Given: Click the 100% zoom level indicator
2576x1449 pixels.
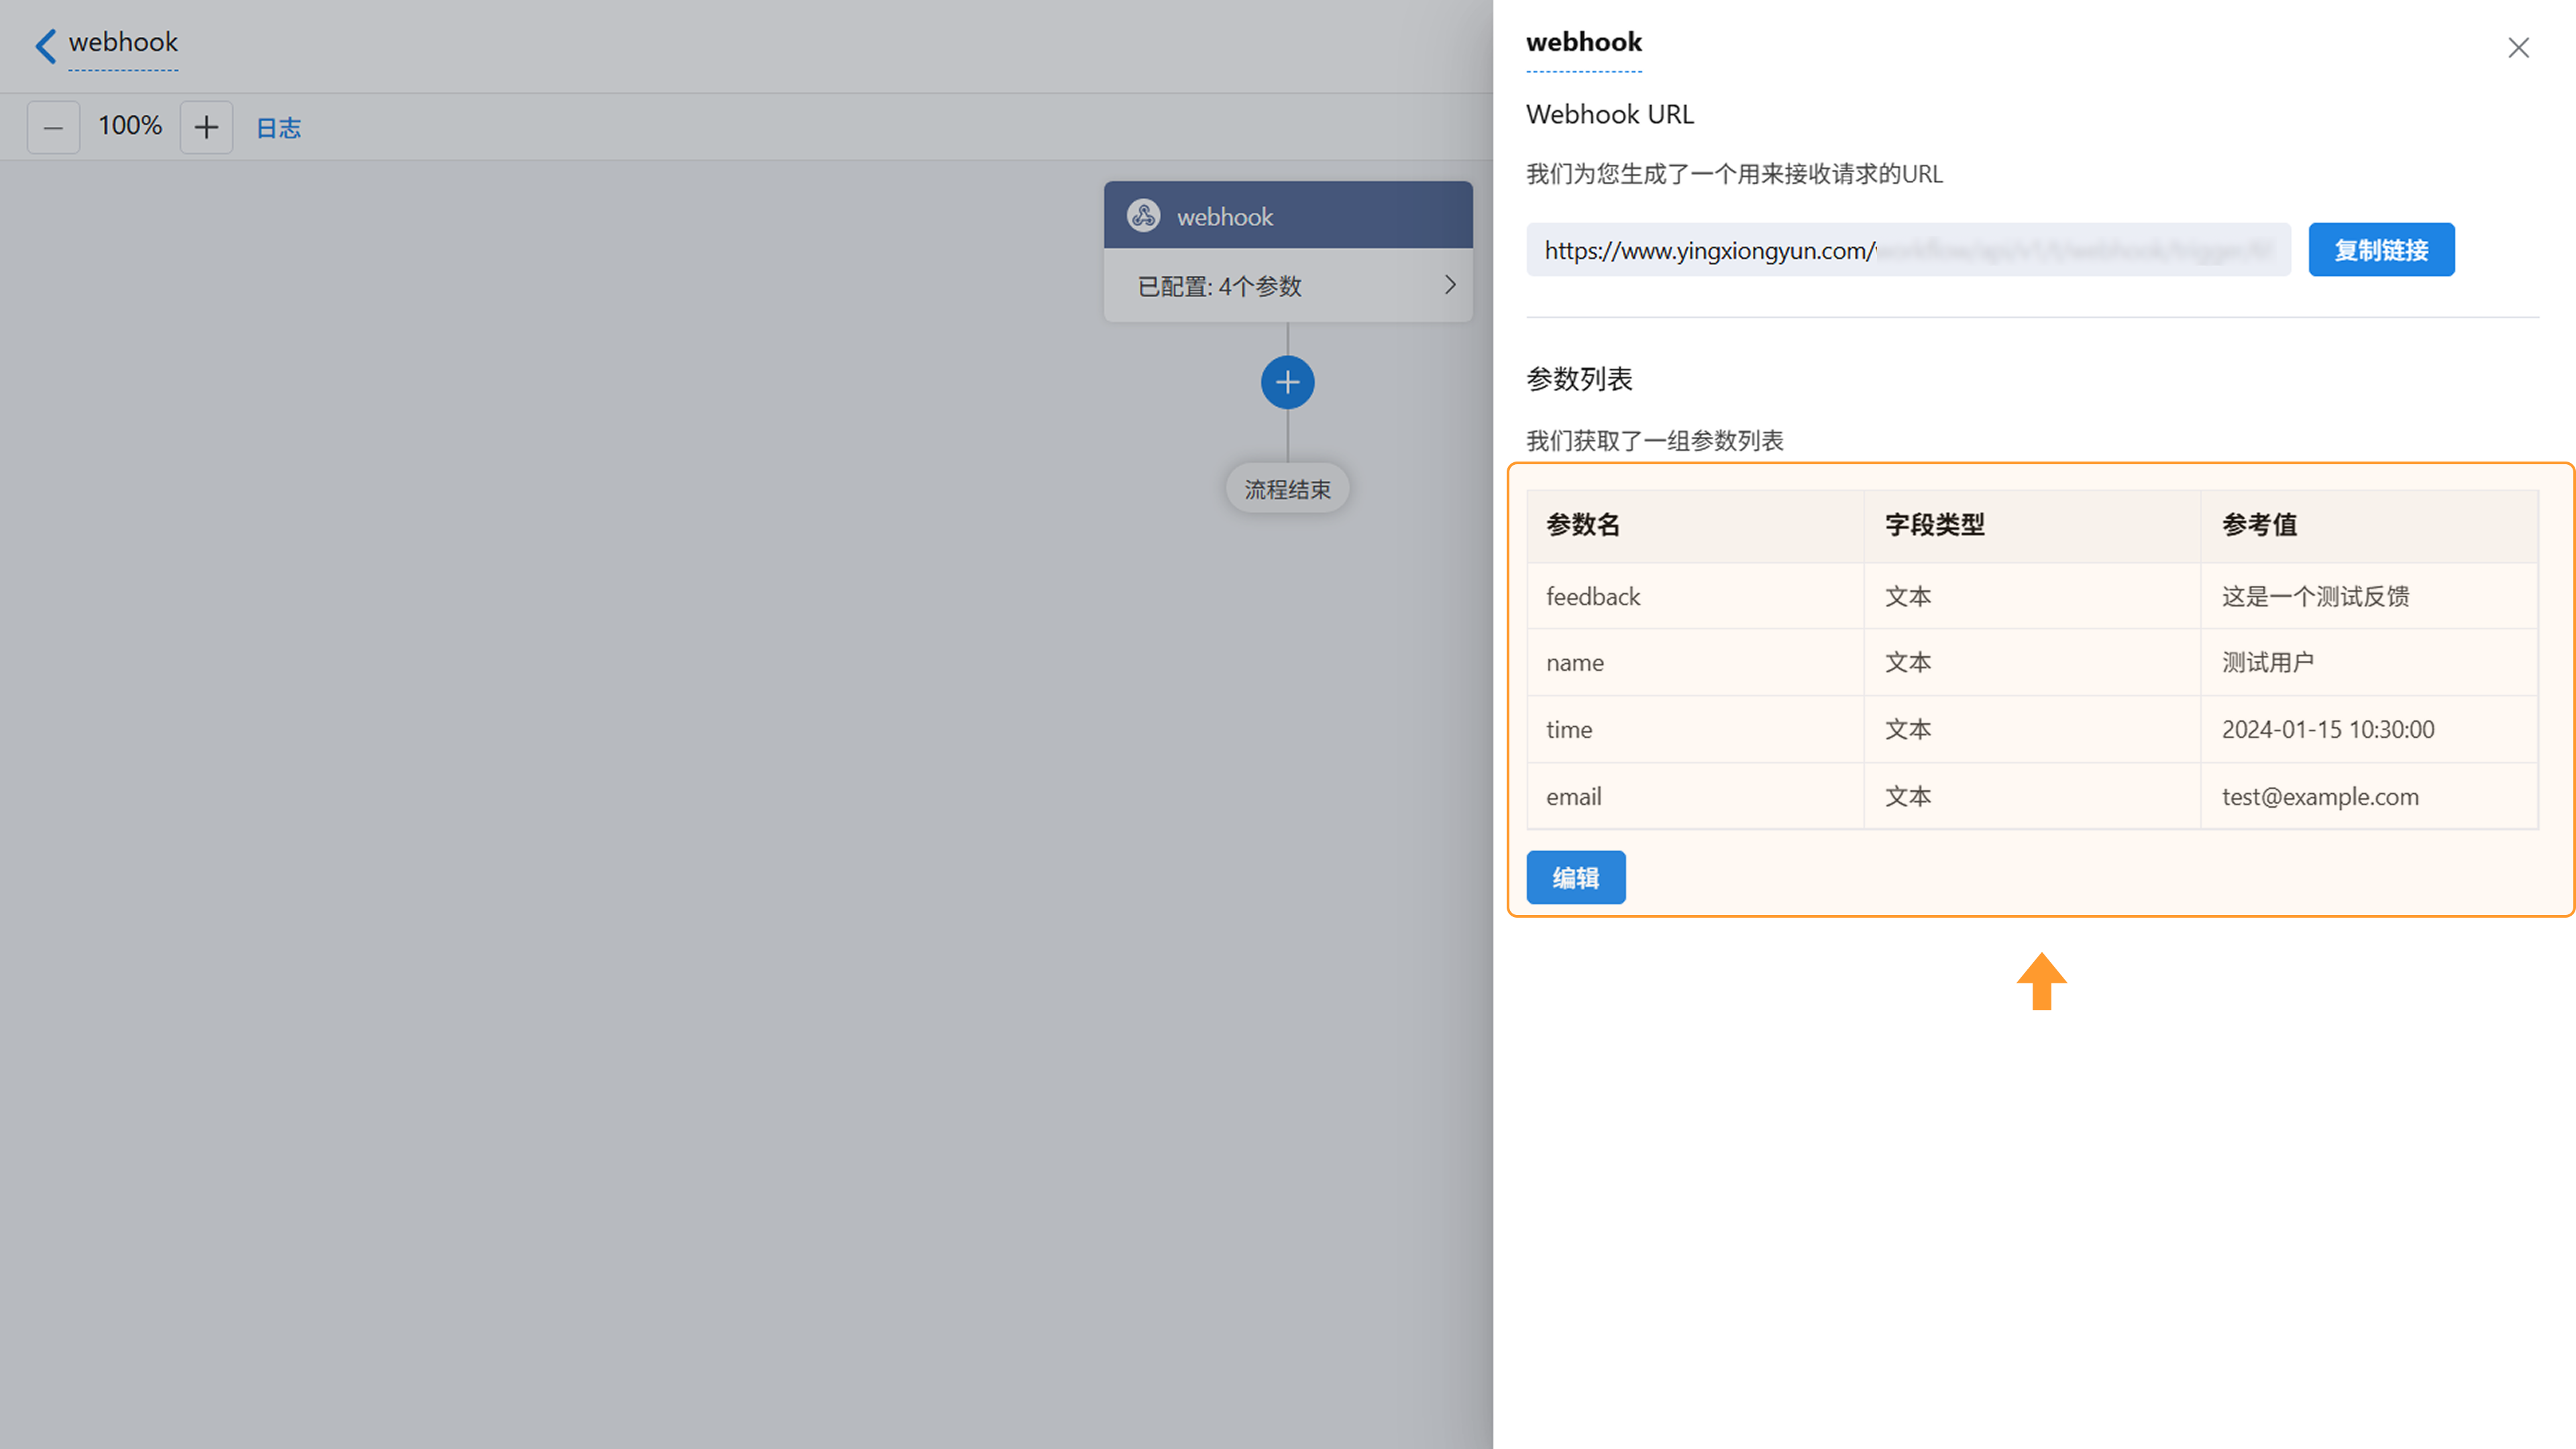Looking at the screenshot, I should (x=130, y=126).
